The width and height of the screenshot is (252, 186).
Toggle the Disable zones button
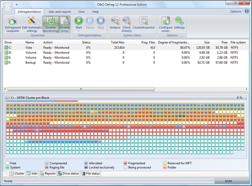[64, 24]
